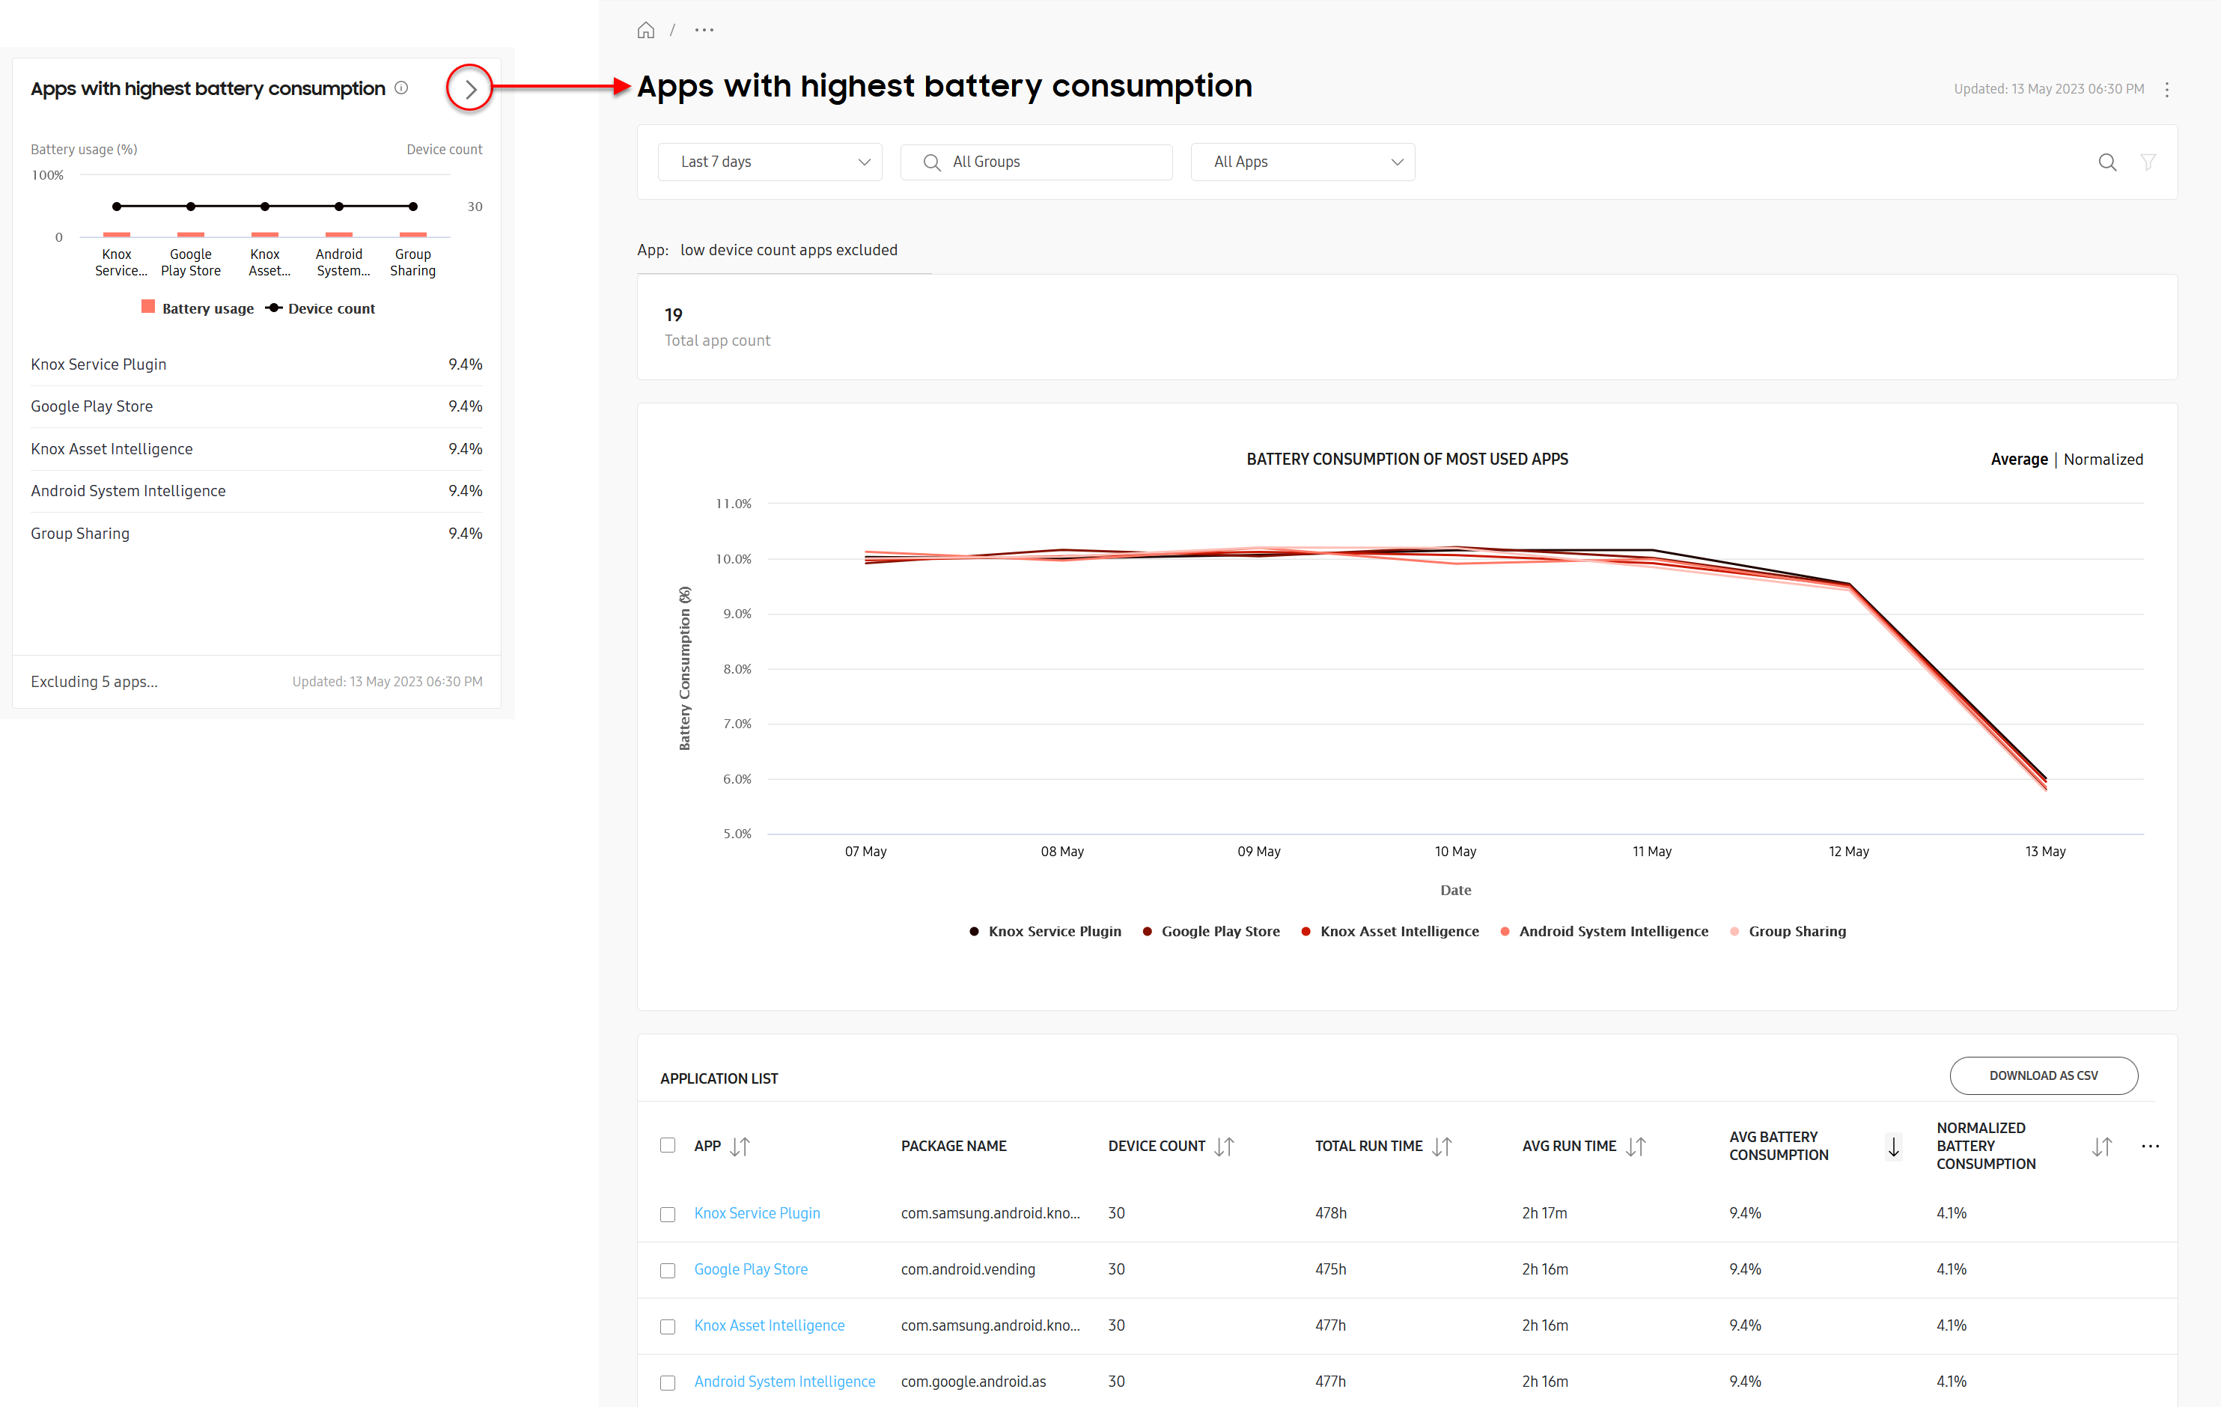Toggle Battery usage legend in widget
The image size is (2221, 1407).
[x=198, y=308]
